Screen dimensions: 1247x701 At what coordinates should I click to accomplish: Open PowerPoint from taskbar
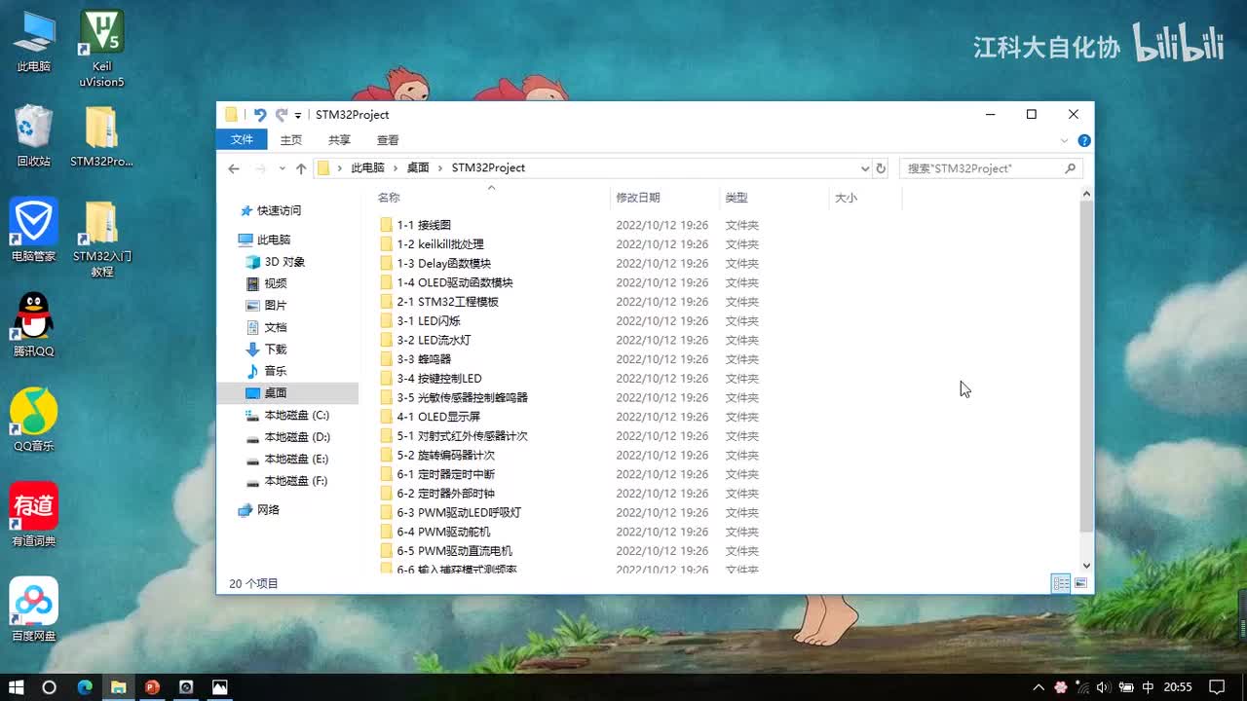(x=152, y=686)
